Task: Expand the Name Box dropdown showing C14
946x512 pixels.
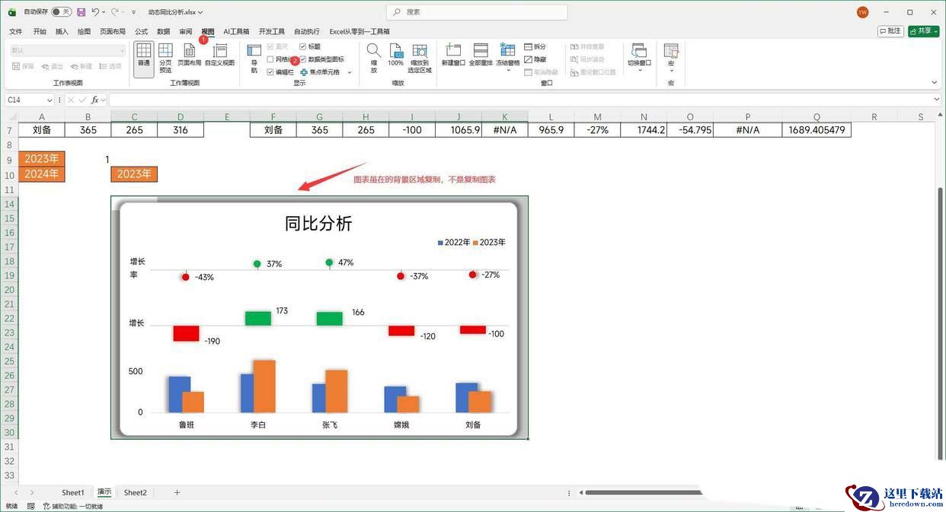Action: tap(50, 100)
